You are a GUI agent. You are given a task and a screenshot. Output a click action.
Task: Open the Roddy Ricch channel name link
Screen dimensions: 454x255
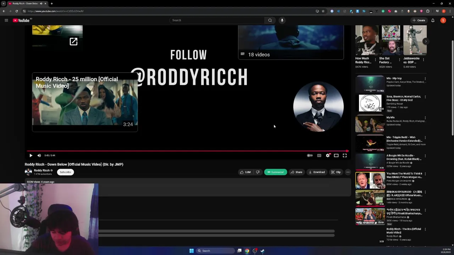(41, 170)
